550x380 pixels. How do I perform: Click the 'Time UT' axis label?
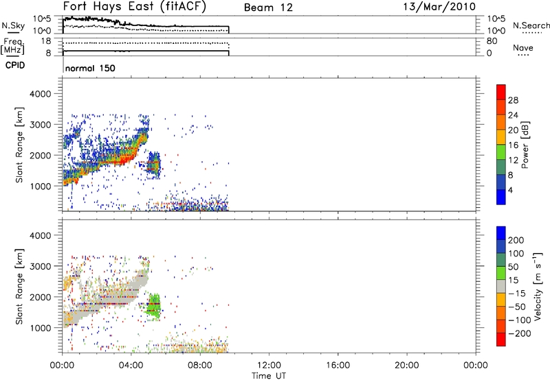click(x=269, y=376)
